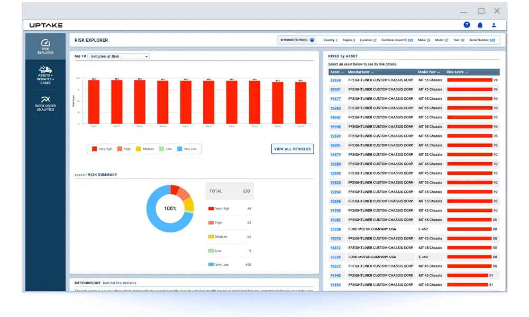Toggle Very High legend red swatch
The image size is (529, 317).
coord(95,149)
